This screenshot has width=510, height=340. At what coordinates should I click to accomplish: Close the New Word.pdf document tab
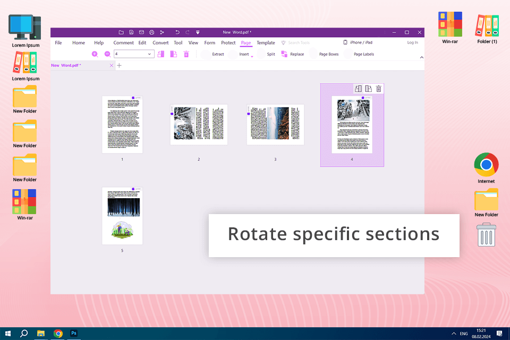point(112,65)
